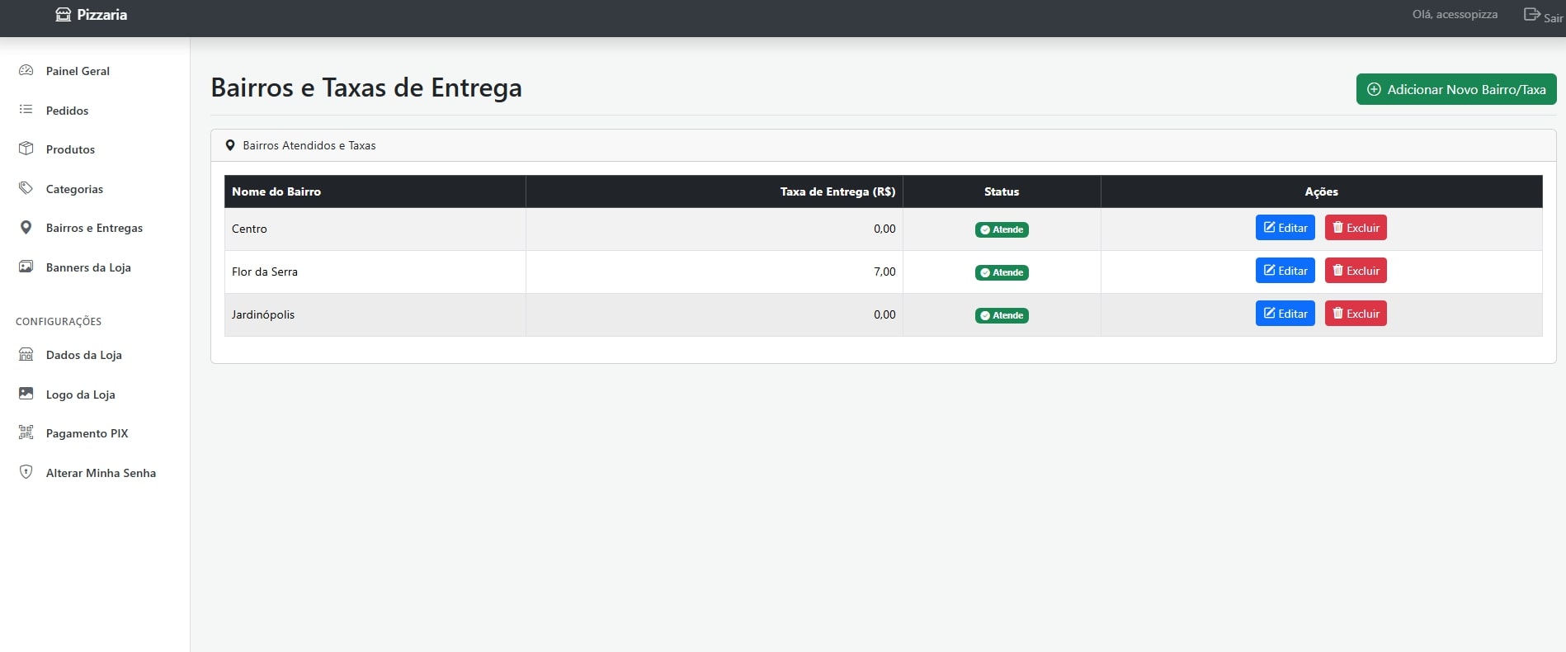Screen dimensions: 1566x652
Task: Click the Categorias tag icon
Action: click(26, 188)
